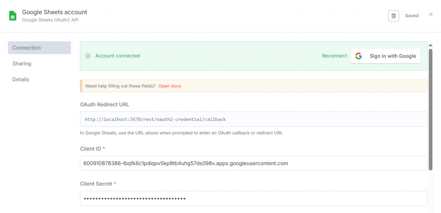Image resolution: width=441 pixels, height=213 pixels.
Task: Click the callback URL hint text
Action: pyautogui.click(x=181, y=133)
